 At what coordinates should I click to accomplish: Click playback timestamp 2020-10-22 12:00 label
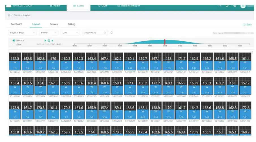coord(49,44)
